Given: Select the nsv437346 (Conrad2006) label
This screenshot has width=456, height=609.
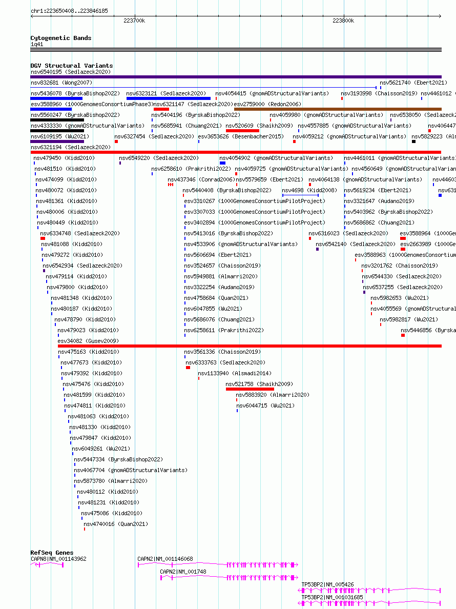Looking at the screenshot, I should point(201,180).
